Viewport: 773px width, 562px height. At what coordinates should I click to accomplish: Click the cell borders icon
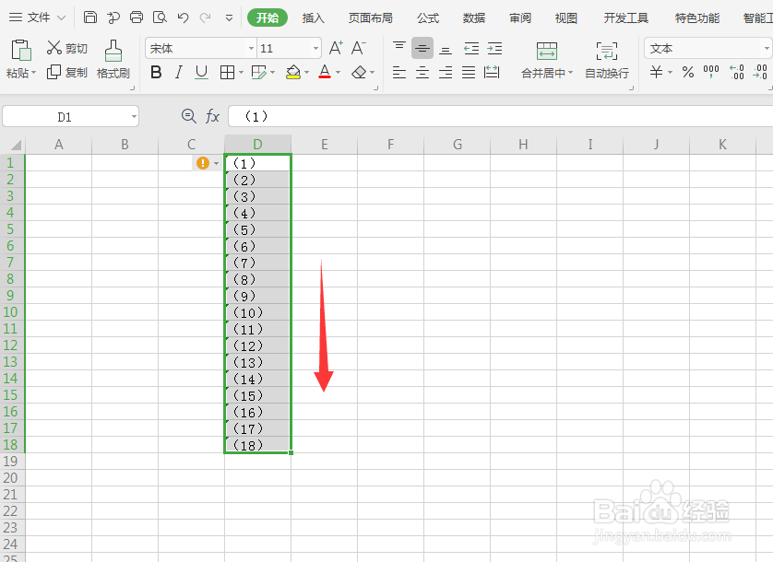227,73
